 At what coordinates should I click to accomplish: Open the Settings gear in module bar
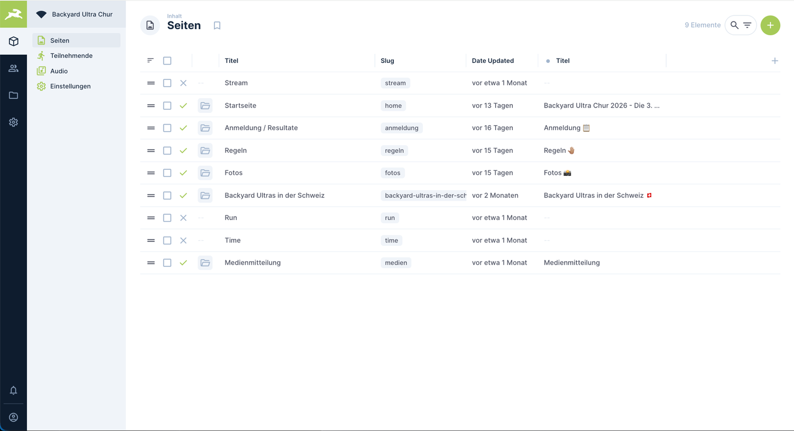[13, 122]
